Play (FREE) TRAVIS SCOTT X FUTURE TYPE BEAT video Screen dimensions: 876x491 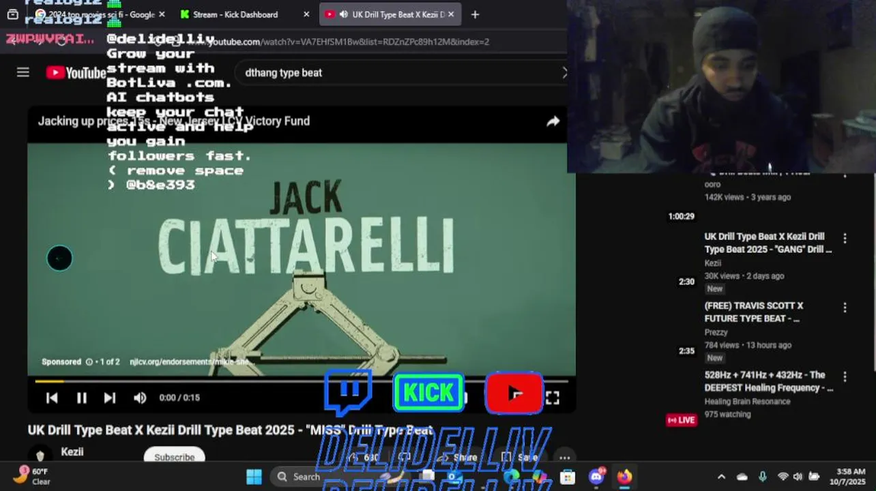pos(754,312)
